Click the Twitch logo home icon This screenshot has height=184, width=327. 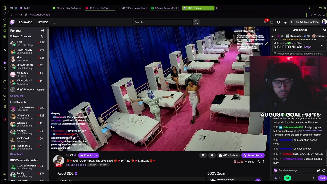click(13, 22)
